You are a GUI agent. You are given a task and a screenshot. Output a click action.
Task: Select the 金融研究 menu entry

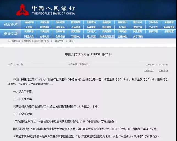91,27
